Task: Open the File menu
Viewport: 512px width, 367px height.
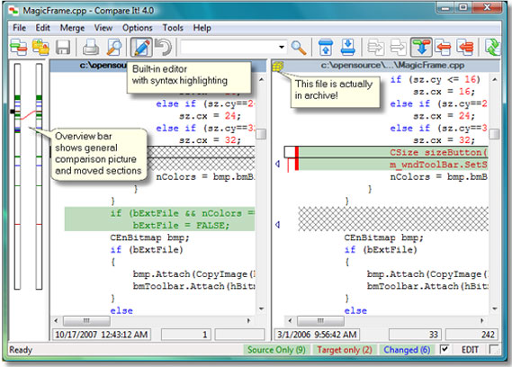Action: click(19, 28)
